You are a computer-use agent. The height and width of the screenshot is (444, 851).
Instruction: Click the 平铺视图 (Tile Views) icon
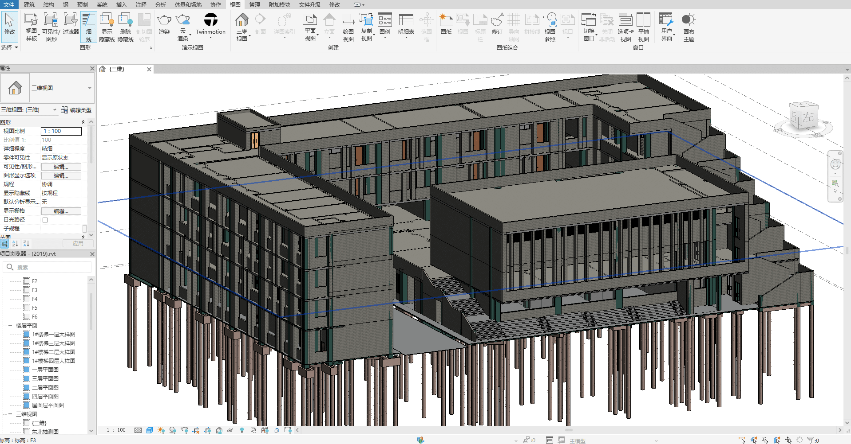pos(643,20)
